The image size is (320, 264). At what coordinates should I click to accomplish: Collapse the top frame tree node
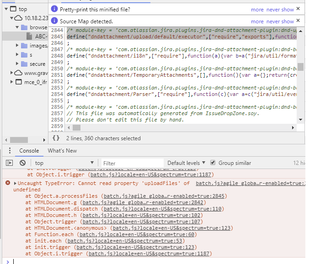6,9
